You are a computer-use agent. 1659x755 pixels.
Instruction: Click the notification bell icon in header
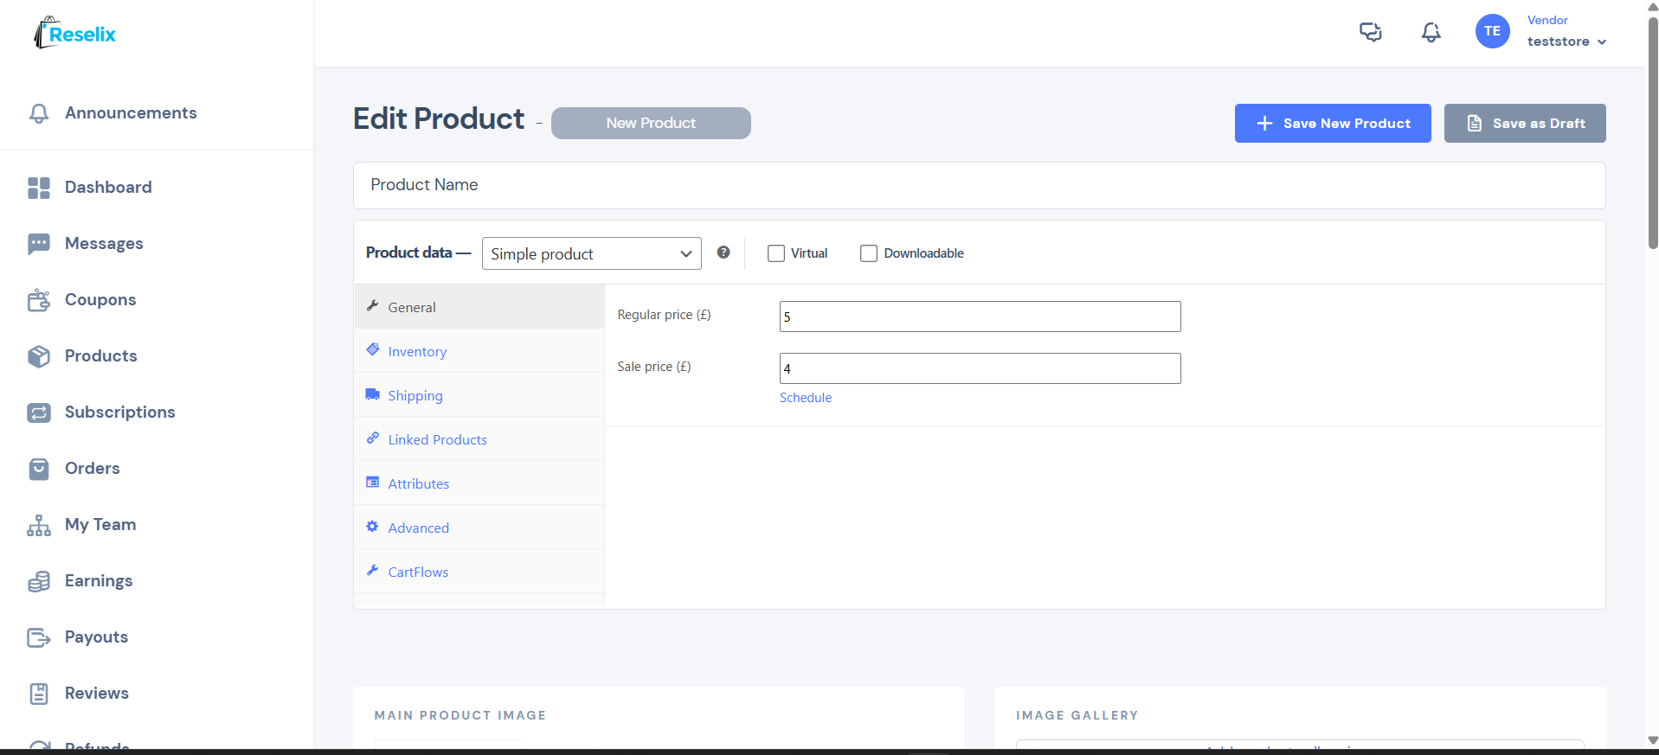1431,32
